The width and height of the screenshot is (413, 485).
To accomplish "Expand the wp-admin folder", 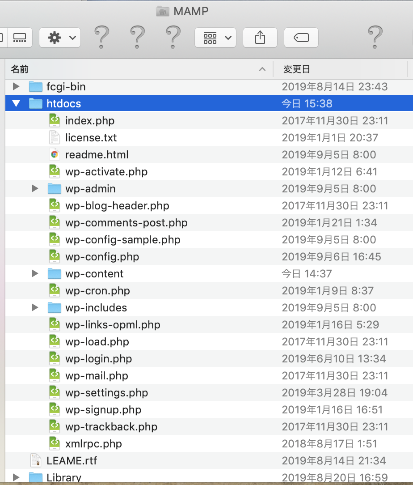I will 35,188.
